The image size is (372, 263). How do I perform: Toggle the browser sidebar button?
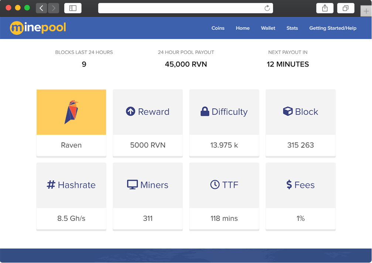73,8
